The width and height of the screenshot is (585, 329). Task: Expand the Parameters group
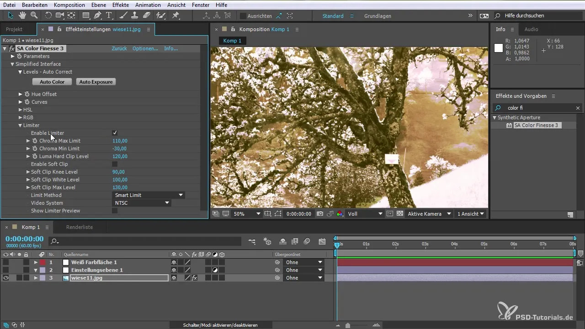(x=13, y=56)
